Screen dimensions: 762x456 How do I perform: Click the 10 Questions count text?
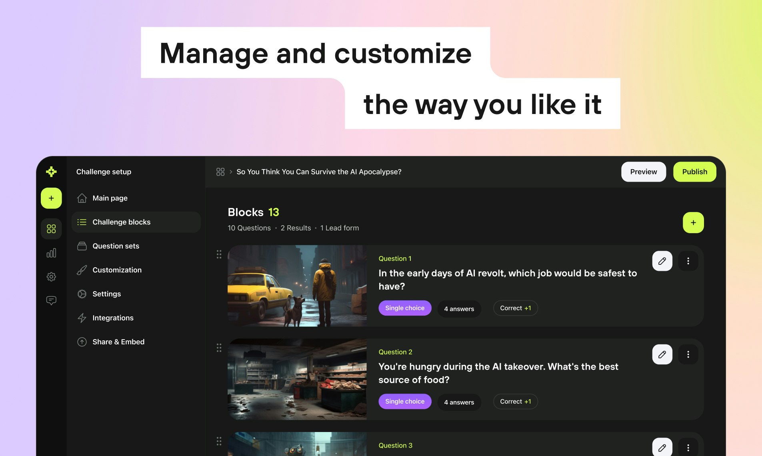249,228
